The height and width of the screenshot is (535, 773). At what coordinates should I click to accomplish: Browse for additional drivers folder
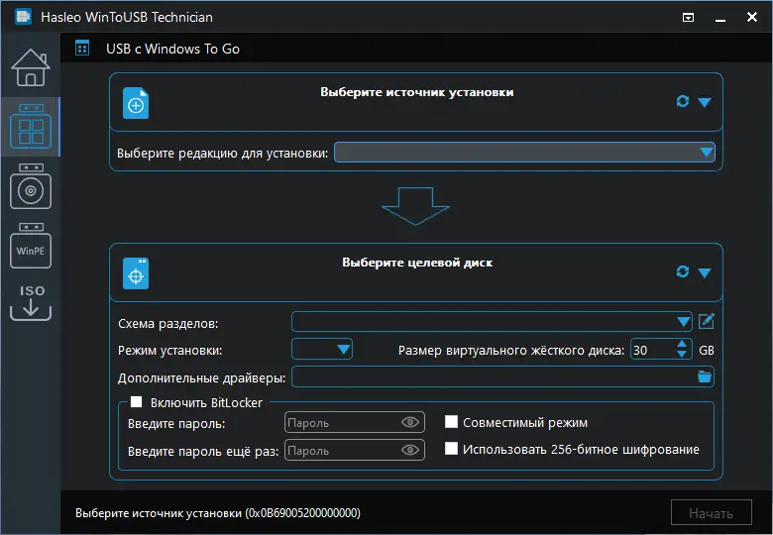pos(705,376)
